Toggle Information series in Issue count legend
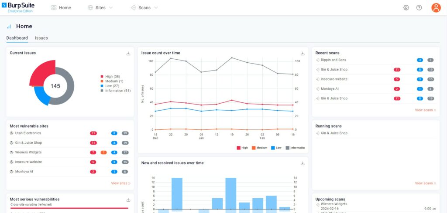 click(x=295, y=148)
